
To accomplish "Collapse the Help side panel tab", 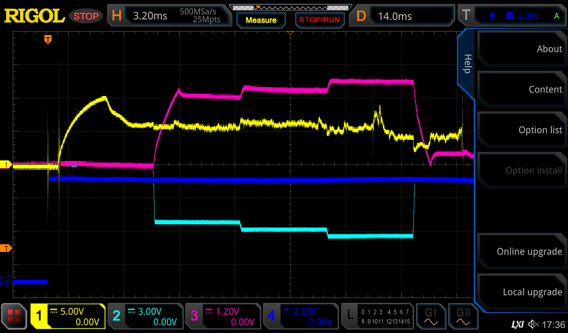I will pos(467,64).
